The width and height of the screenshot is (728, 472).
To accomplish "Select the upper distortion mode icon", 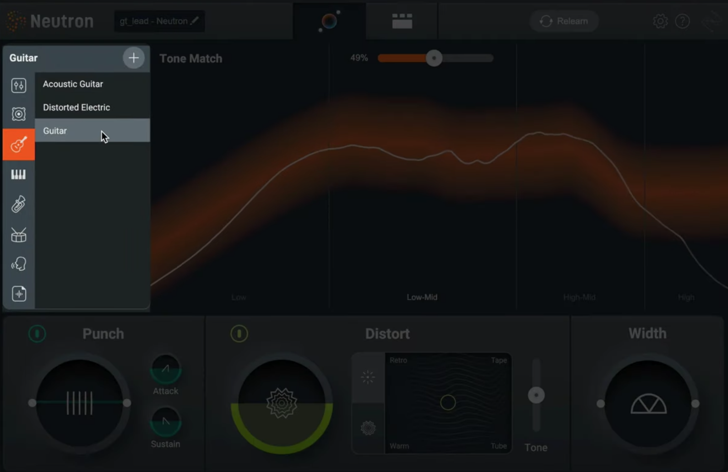I will click(x=368, y=377).
